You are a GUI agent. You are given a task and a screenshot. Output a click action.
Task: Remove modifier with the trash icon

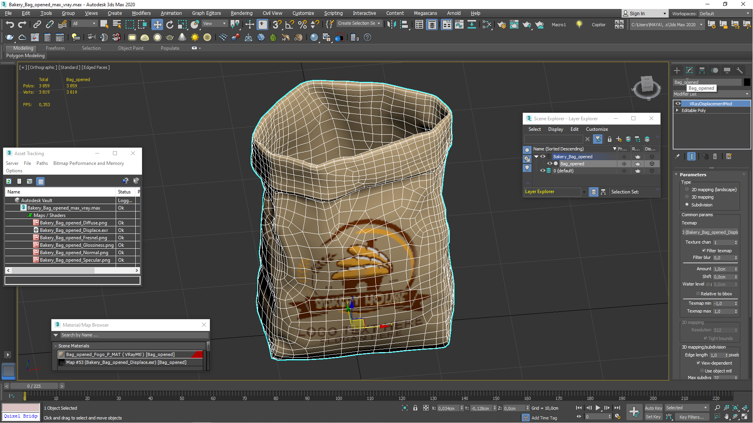tap(715, 156)
